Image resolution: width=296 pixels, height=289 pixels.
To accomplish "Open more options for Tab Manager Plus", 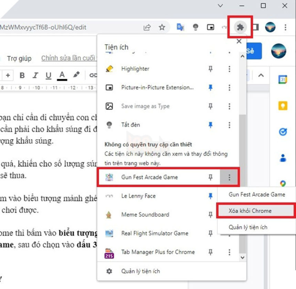I will pyautogui.click(x=229, y=252).
